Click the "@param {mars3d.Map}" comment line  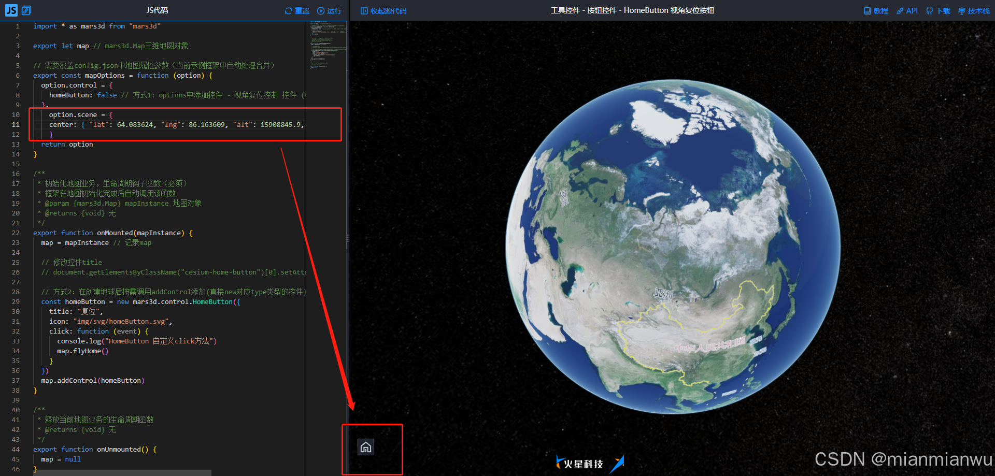pyautogui.click(x=120, y=203)
